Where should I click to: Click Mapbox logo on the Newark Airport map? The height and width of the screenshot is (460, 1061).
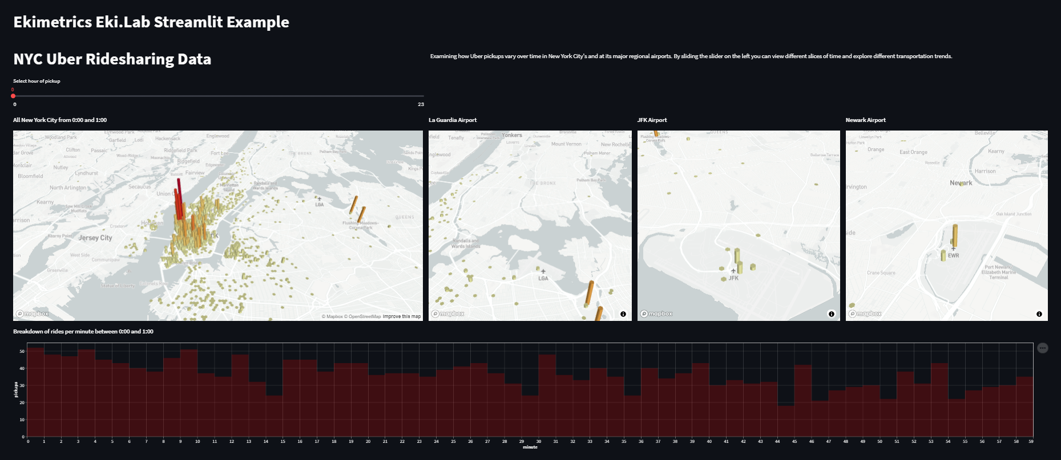[865, 314]
